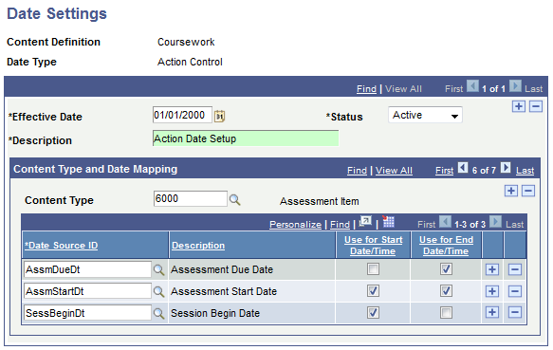Viewport: 553px width, 350px height.
Task: Sort by Use for Start Date/Time
Action: [x=373, y=246]
